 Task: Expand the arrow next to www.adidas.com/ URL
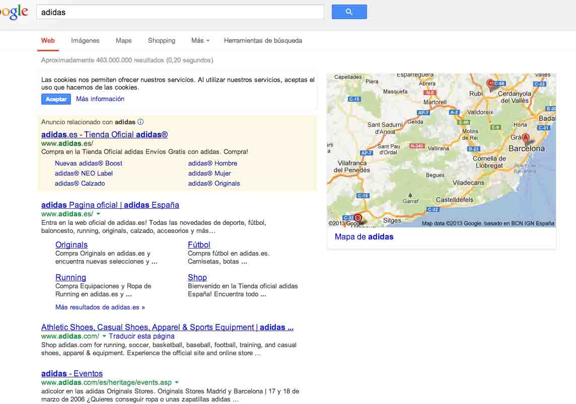(104, 336)
